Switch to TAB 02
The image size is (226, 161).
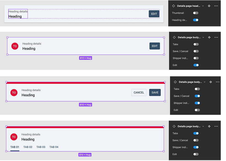point(28,147)
